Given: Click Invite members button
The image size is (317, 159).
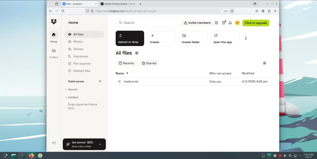Looking at the screenshot, I should (197, 23).
